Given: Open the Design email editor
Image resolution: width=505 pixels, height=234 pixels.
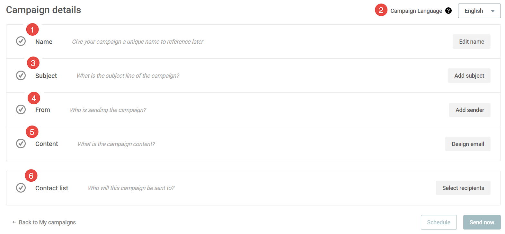Looking at the screenshot, I should [x=468, y=144].
